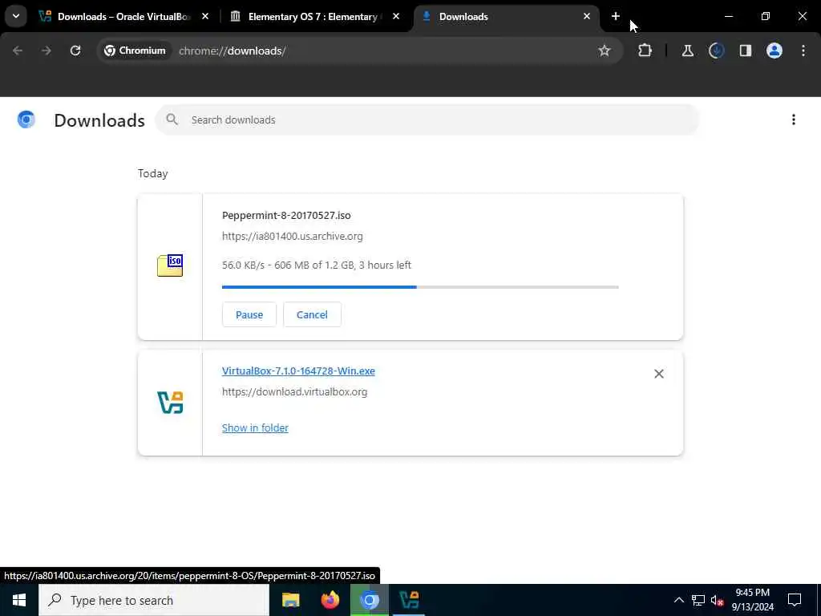Click the taskbar Type here to search box
The width and height of the screenshot is (821, 616).
(154, 600)
